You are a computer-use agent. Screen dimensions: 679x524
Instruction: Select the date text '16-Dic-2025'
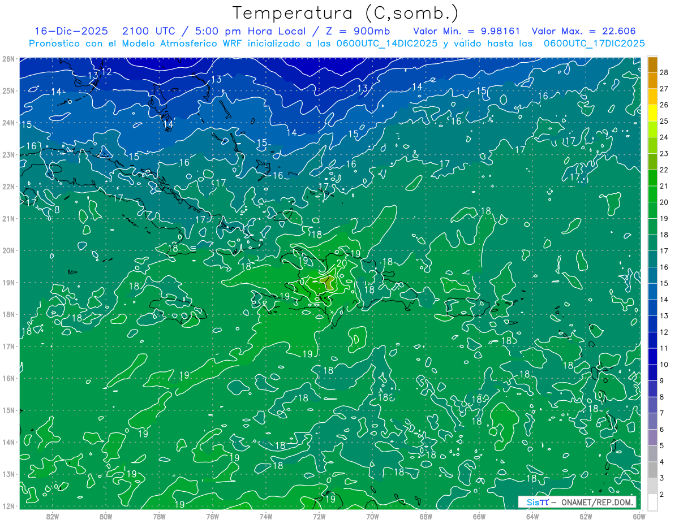(70, 31)
